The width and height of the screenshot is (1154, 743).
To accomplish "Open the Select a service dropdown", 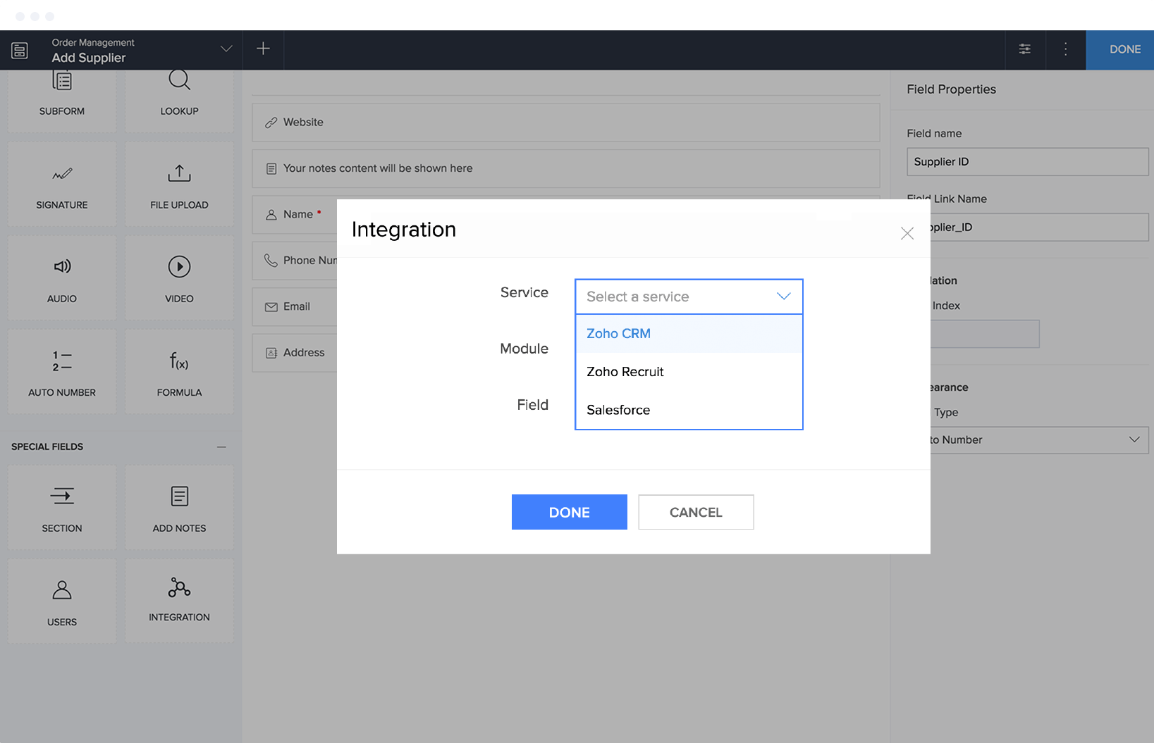I will point(689,296).
